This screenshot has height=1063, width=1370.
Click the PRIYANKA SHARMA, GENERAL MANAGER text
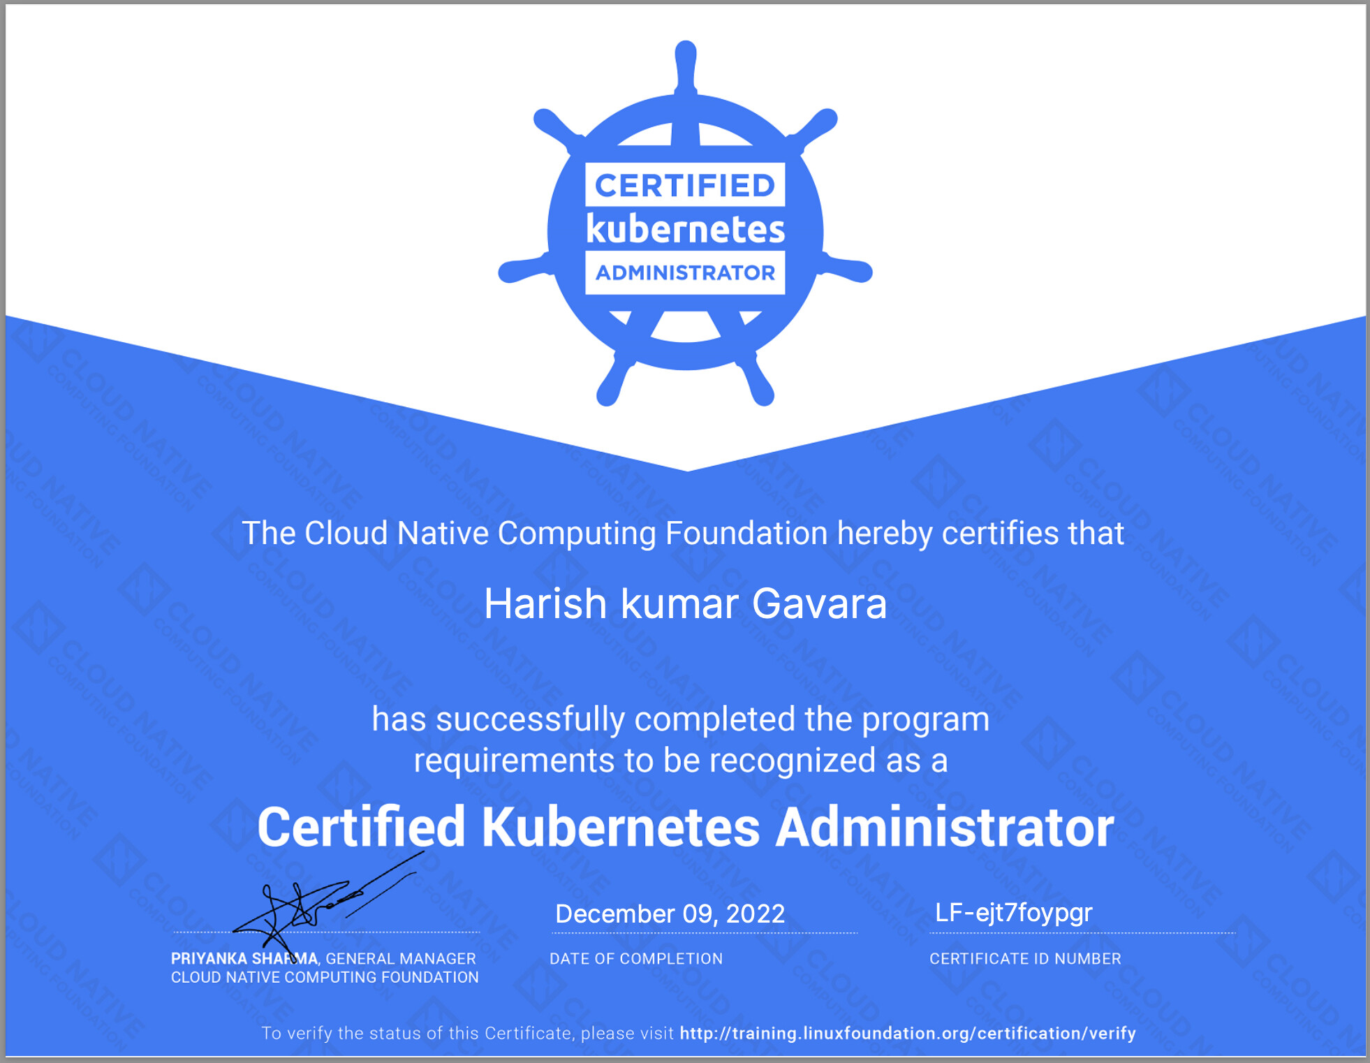323,958
